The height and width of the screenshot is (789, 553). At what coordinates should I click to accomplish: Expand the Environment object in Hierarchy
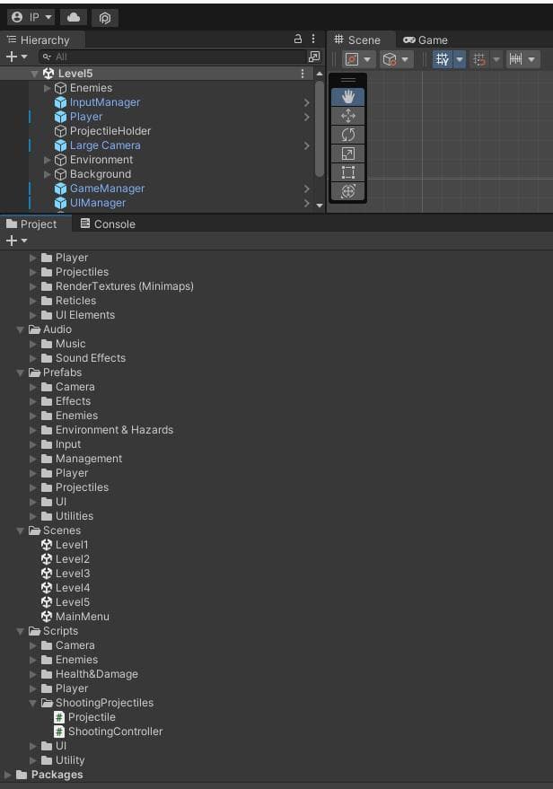(47, 160)
